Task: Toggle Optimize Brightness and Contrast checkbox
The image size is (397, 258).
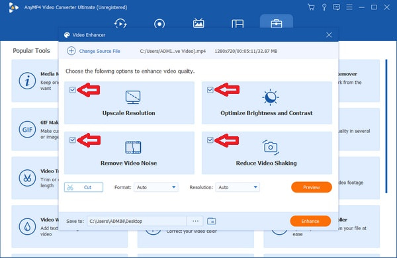Action: pos(210,90)
